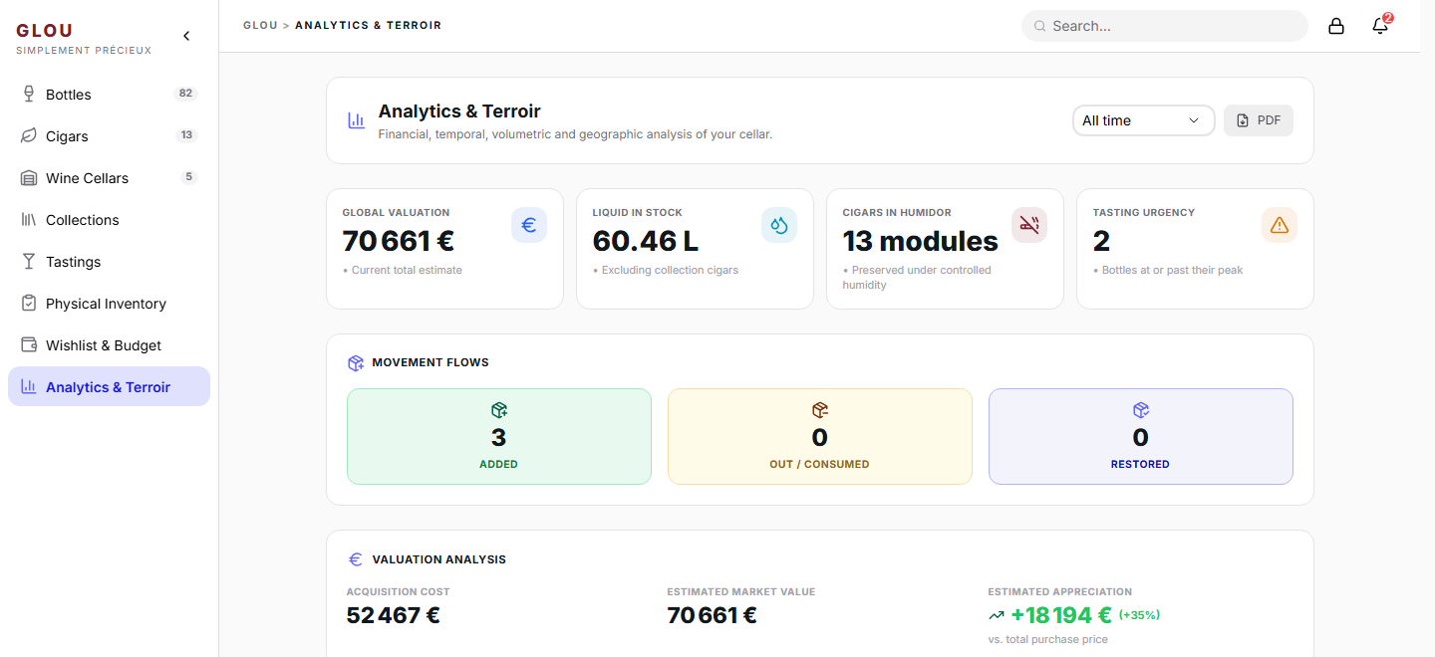The image size is (1435, 657).
Task: Click the Wine Cellars count badge 5
Action: [x=189, y=177]
